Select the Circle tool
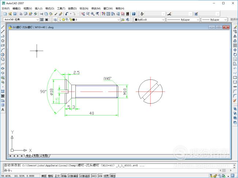 3,55
